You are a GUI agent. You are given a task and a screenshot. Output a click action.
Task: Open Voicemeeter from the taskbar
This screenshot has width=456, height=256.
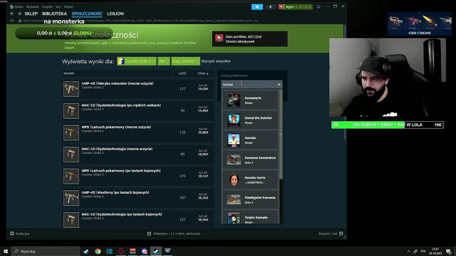click(x=133, y=251)
